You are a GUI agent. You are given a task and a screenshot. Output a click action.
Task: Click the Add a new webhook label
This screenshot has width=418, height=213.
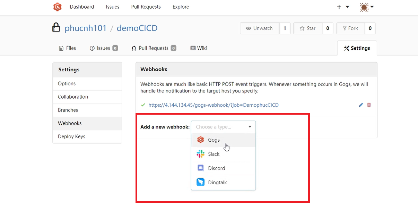click(x=165, y=127)
